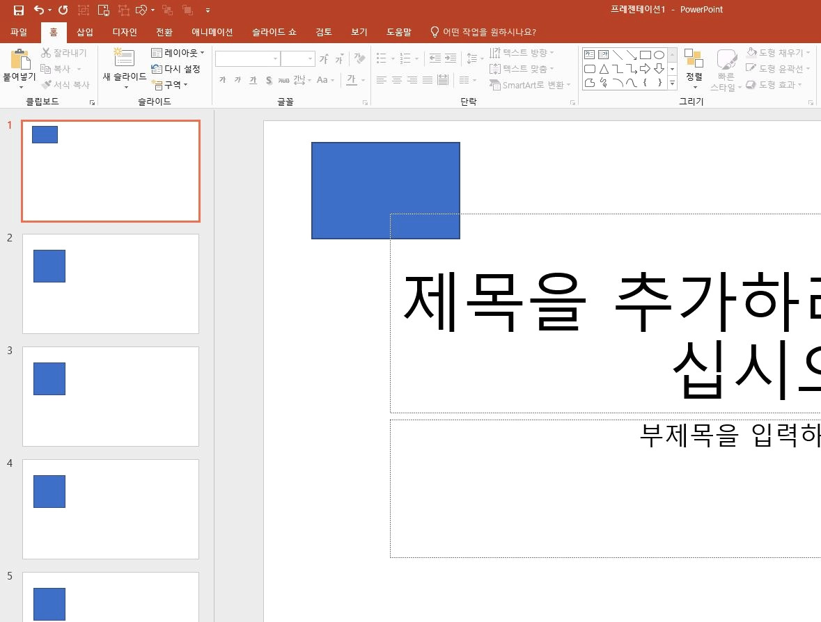
Task: Click the Paste clipboard icon
Action: click(x=20, y=59)
